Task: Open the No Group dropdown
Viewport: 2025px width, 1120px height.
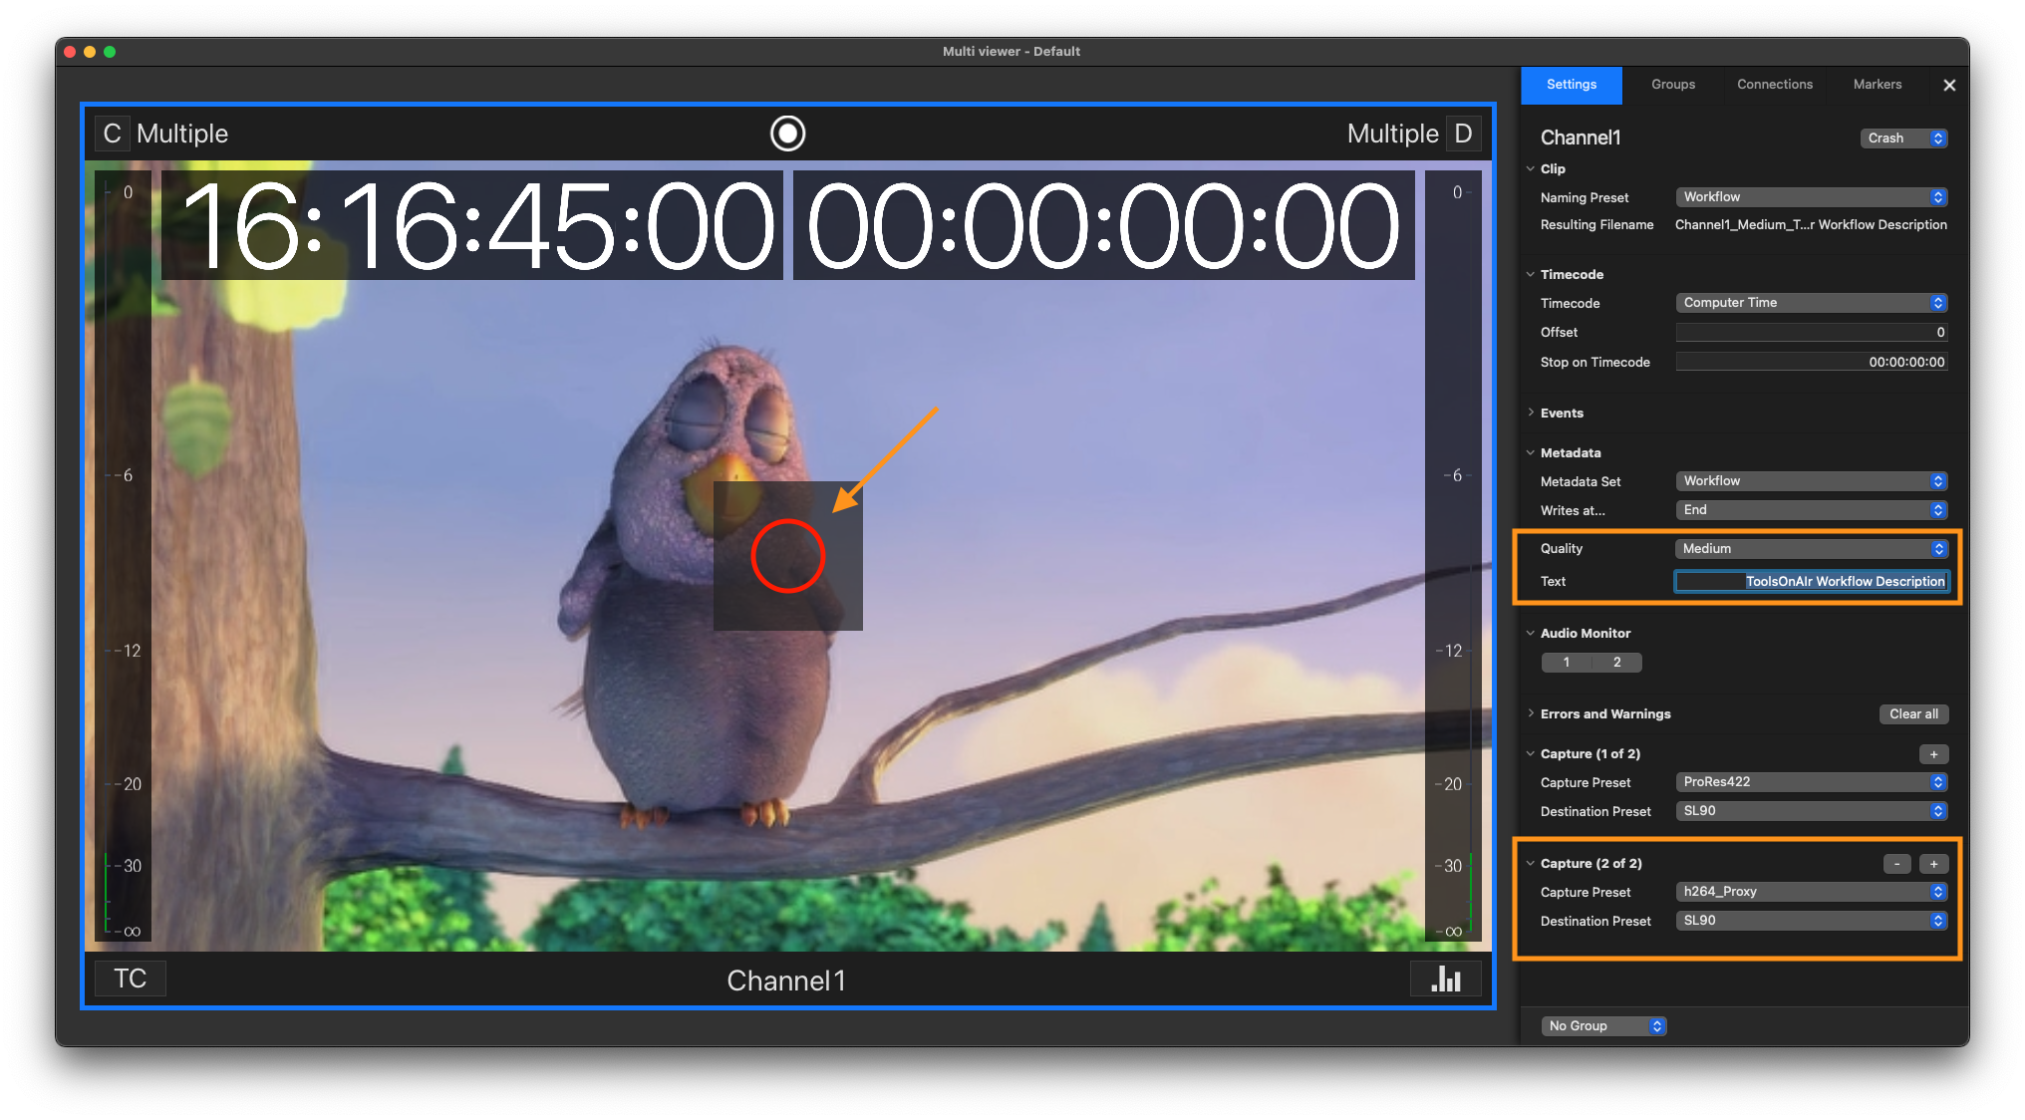Action: tap(1603, 1026)
